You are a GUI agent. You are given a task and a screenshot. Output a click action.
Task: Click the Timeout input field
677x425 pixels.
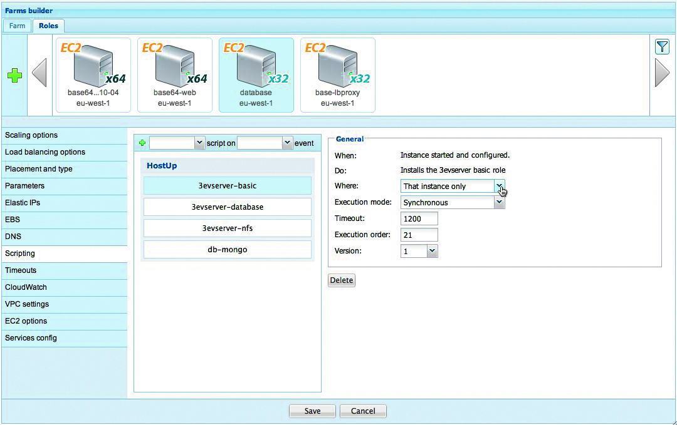(419, 219)
